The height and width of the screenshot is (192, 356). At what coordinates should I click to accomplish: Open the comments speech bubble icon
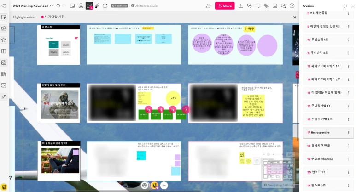(x=258, y=6)
